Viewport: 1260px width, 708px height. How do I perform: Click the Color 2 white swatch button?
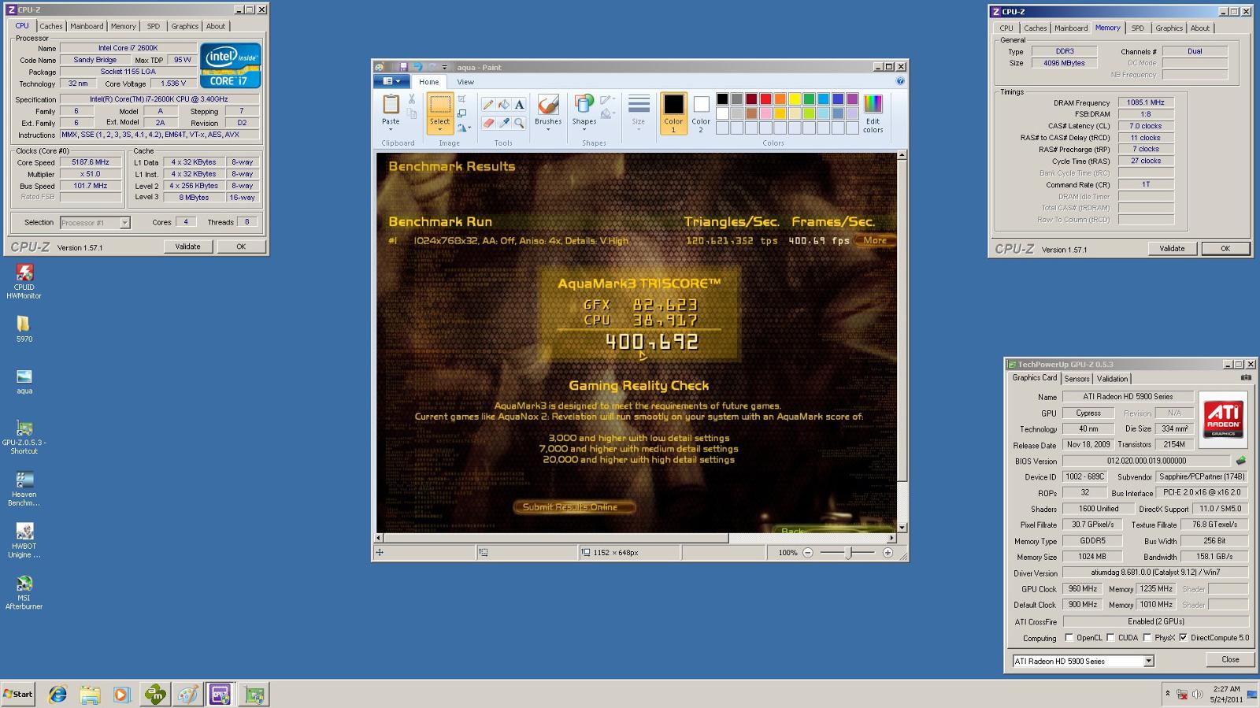pos(701,113)
